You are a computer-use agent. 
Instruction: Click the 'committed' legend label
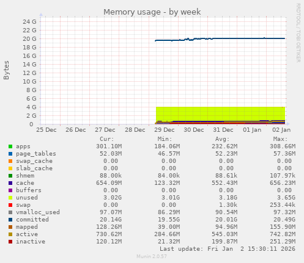click(x=32, y=220)
